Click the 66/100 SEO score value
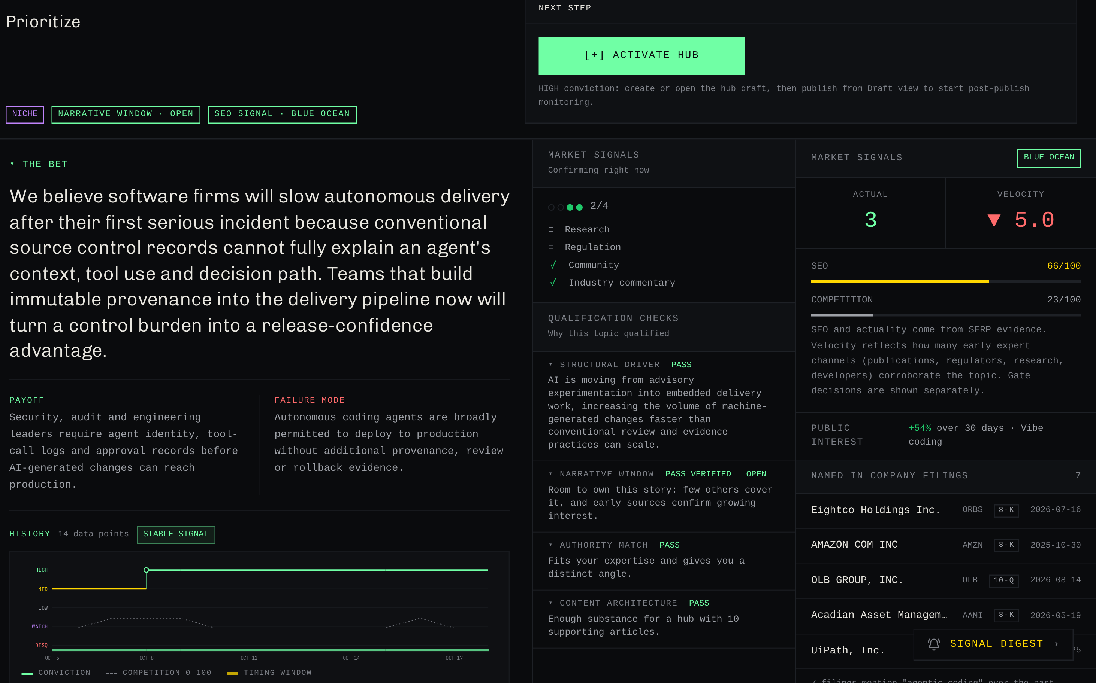The width and height of the screenshot is (1096, 683). click(1064, 266)
